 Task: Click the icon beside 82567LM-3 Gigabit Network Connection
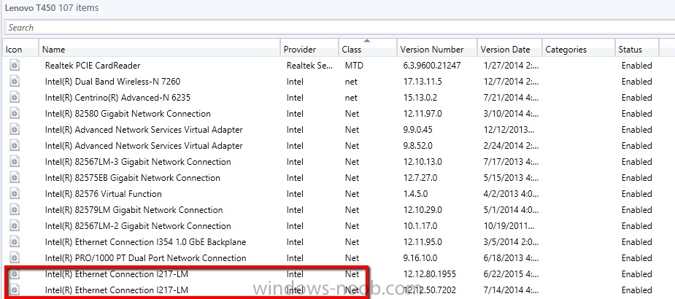(15, 162)
